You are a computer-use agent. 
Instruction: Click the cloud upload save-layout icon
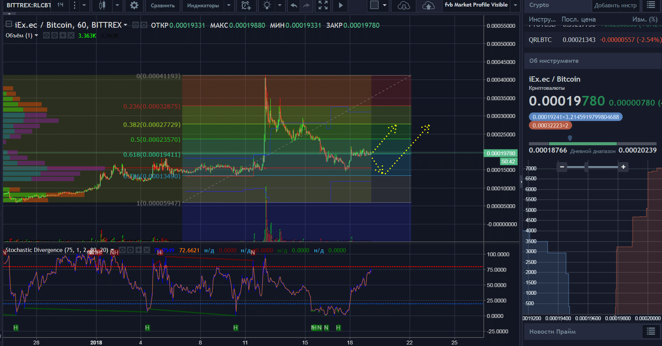click(x=428, y=5)
